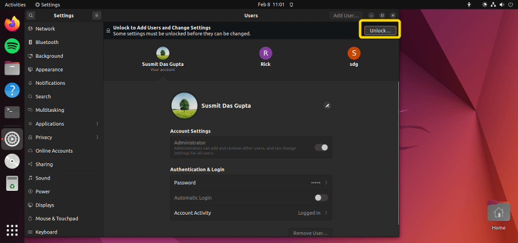
Task: Open the clock and calendar menu
Action: (x=271, y=4)
